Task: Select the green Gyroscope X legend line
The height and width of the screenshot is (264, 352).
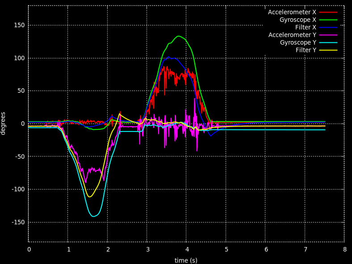Action: (328, 20)
